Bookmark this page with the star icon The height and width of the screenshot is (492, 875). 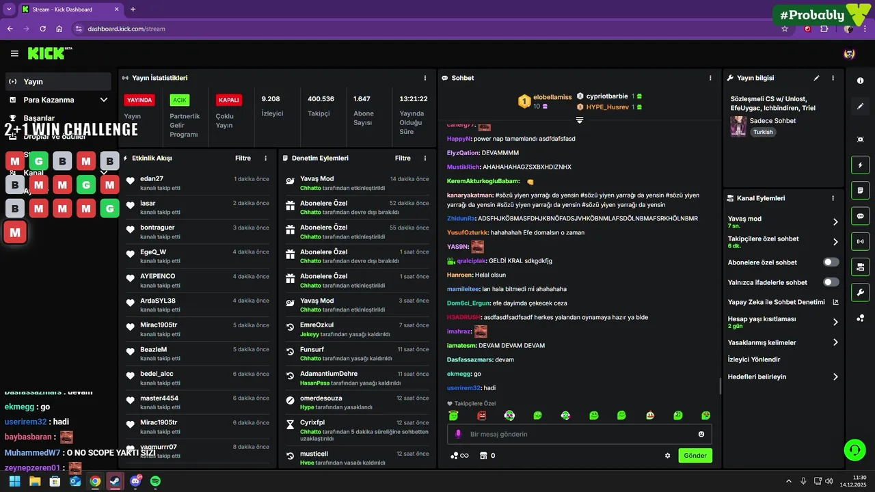pos(785,29)
